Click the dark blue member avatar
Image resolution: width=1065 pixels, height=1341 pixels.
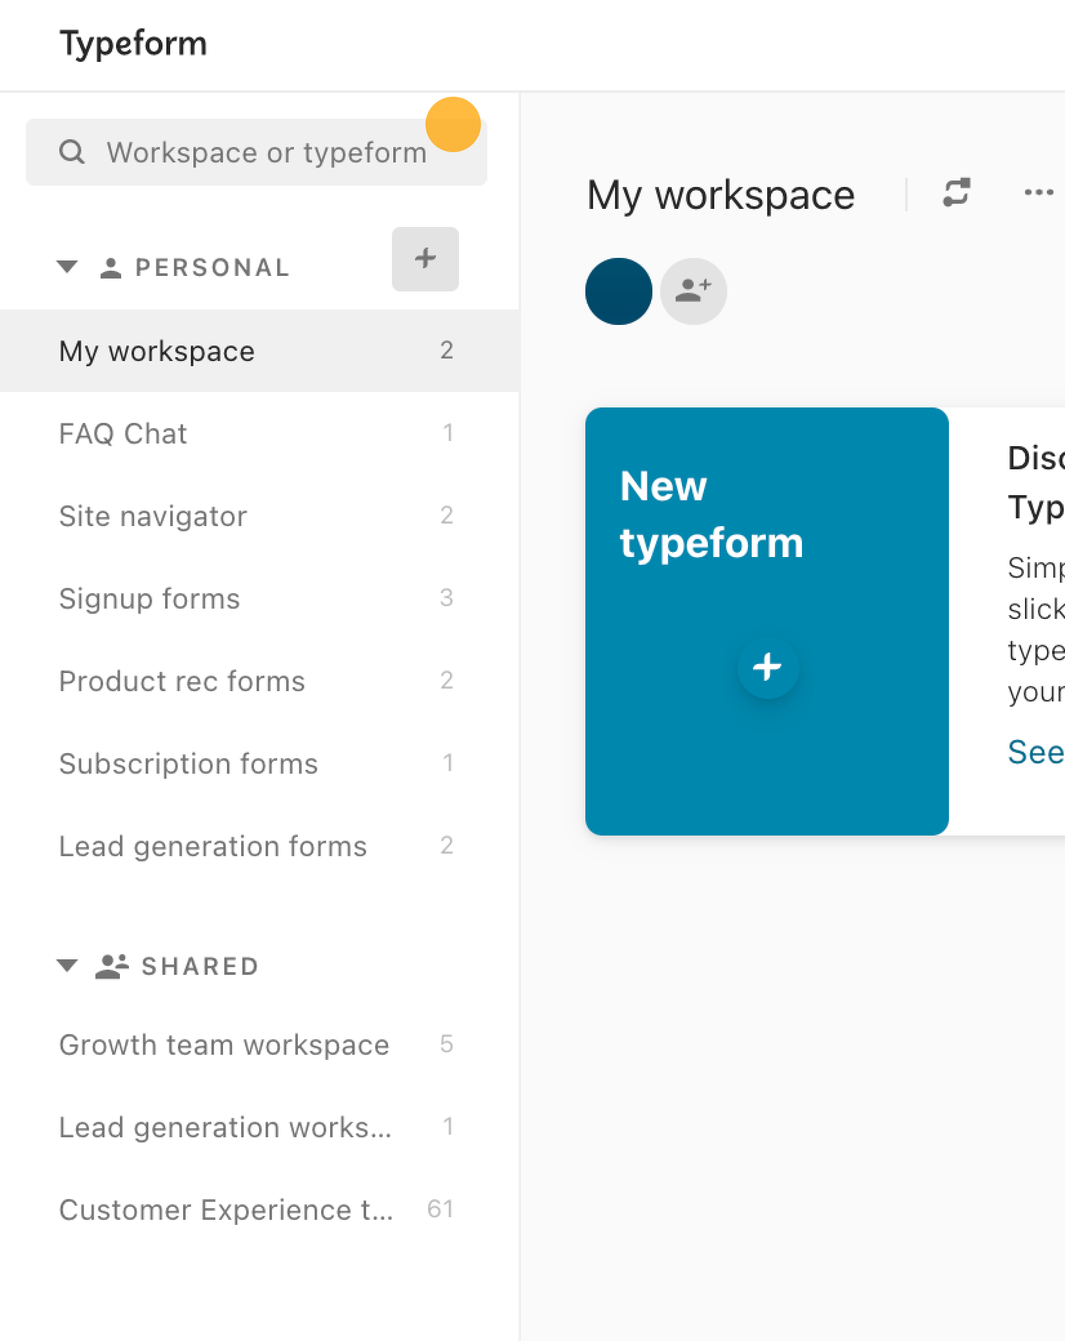click(618, 291)
